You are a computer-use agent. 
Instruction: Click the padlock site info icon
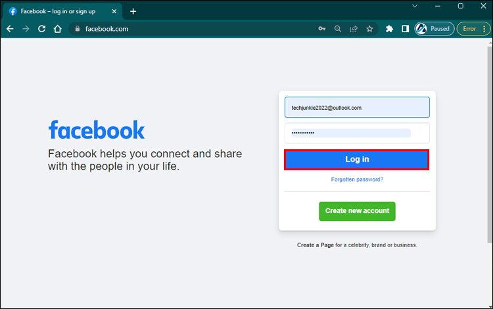tap(78, 29)
